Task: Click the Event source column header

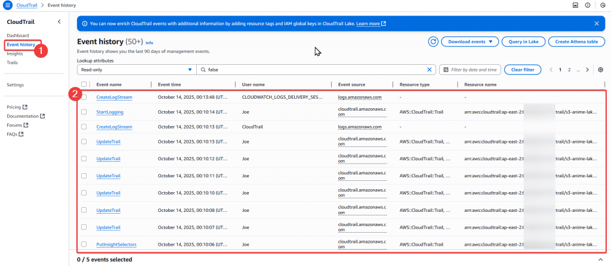Action: pos(351,85)
